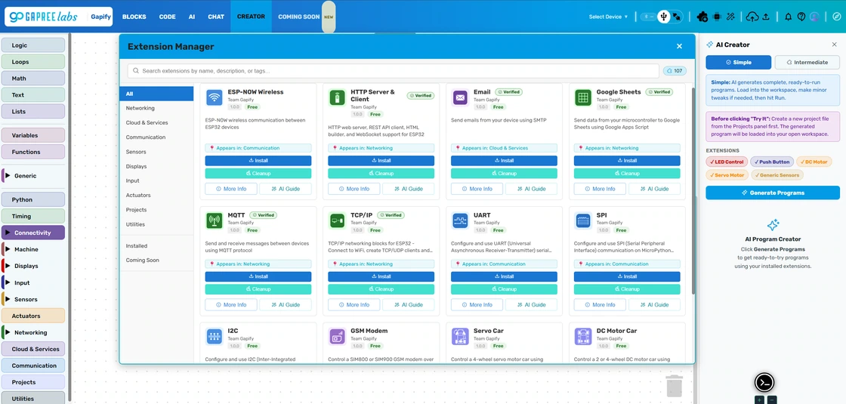Open the user profile avatar
Screen dimensions: 846x404
point(815,17)
